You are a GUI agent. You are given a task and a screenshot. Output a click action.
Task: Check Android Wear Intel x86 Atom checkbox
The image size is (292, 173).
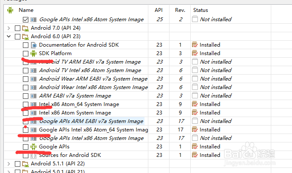[x=25, y=87]
